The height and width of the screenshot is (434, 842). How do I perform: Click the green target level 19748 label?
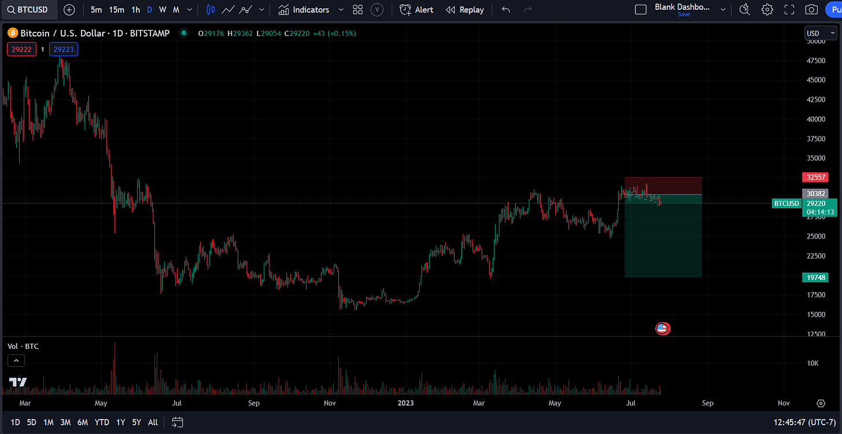coord(815,278)
